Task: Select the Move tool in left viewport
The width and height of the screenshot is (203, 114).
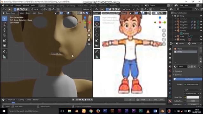Action: pyautogui.click(x=4, y=30)
